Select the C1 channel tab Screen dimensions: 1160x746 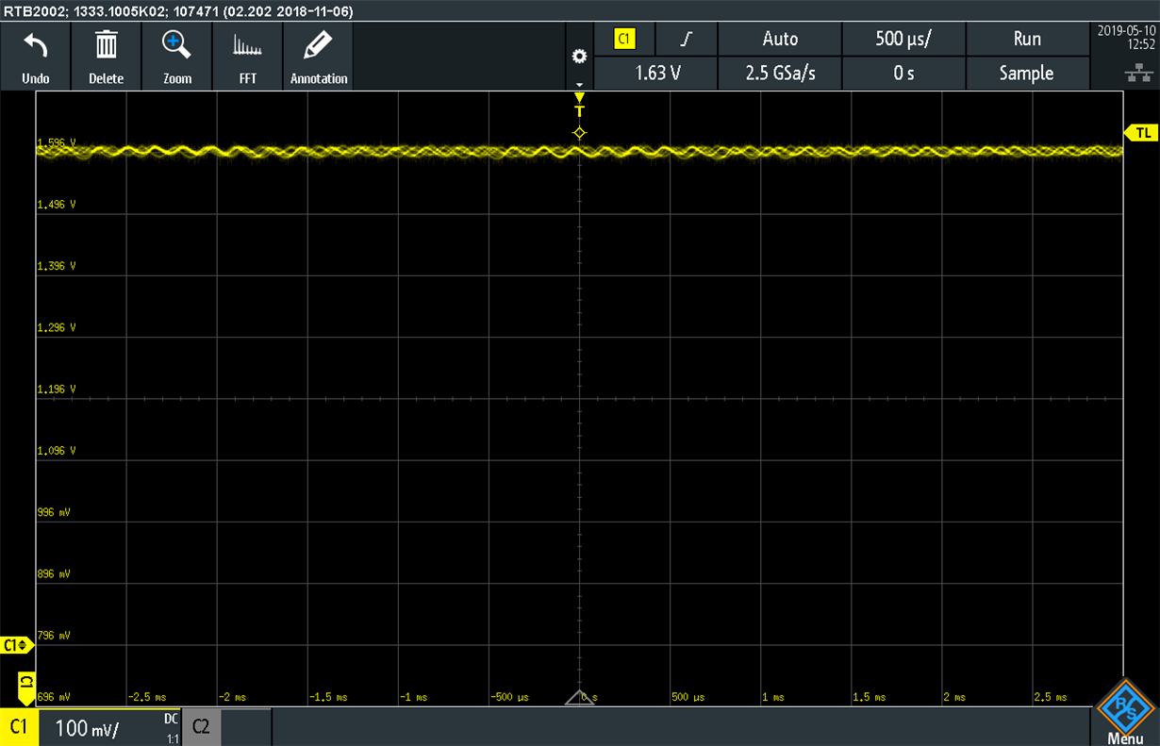tap(19, 727)
